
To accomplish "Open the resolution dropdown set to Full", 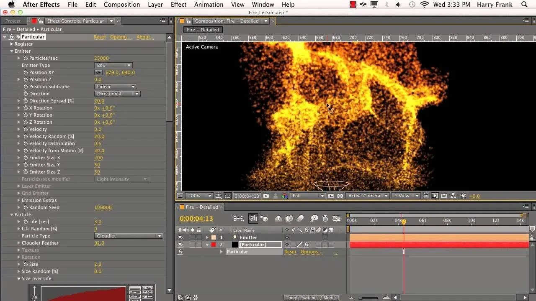I will (x=308, y=196).
